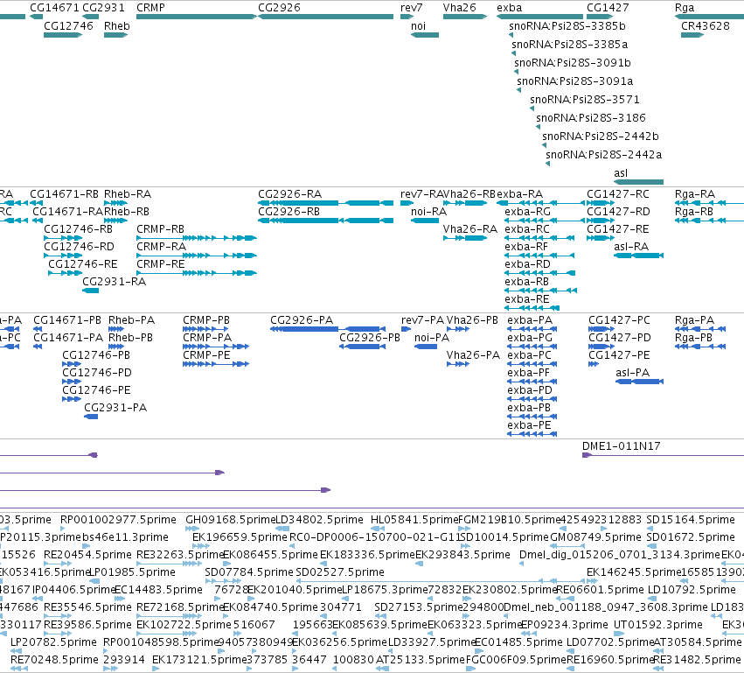This screenshot has height=673, width=744.
Task: Click the exba-RE transcript label
Action: click(526, 299)
